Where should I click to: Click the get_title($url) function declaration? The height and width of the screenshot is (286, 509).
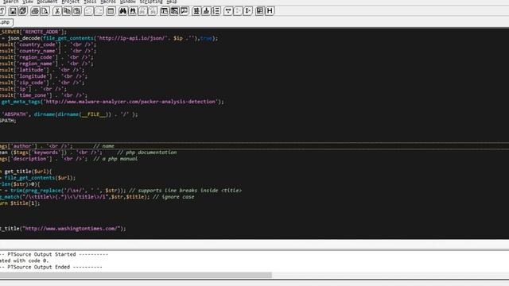pyautogui.click(x=26, y=172)
